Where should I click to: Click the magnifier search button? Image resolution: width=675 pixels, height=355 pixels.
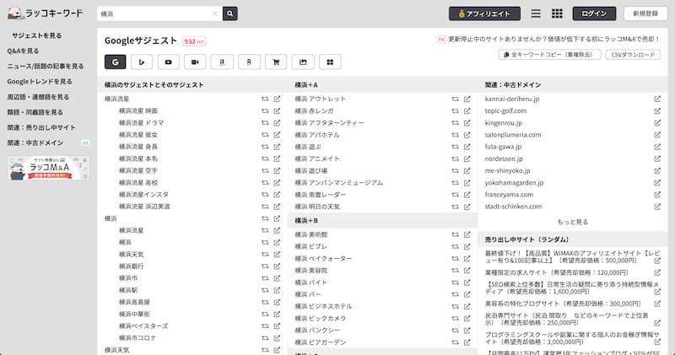coord(229,13)
